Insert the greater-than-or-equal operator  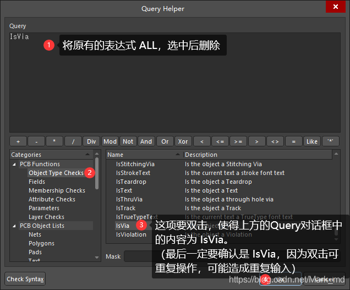pyautogui.click(x=238, y=141)
